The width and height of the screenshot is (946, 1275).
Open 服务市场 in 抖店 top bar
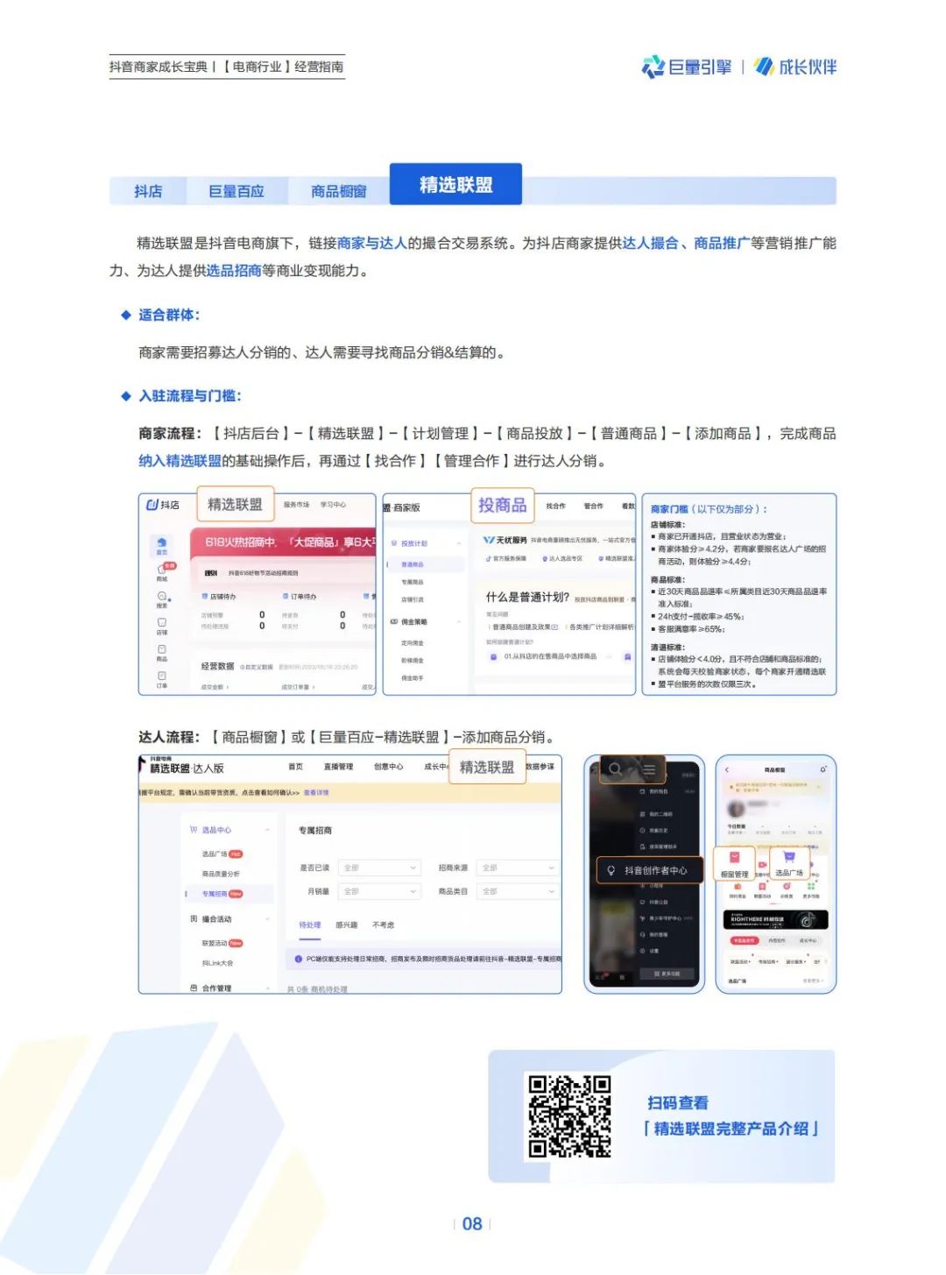296,505
